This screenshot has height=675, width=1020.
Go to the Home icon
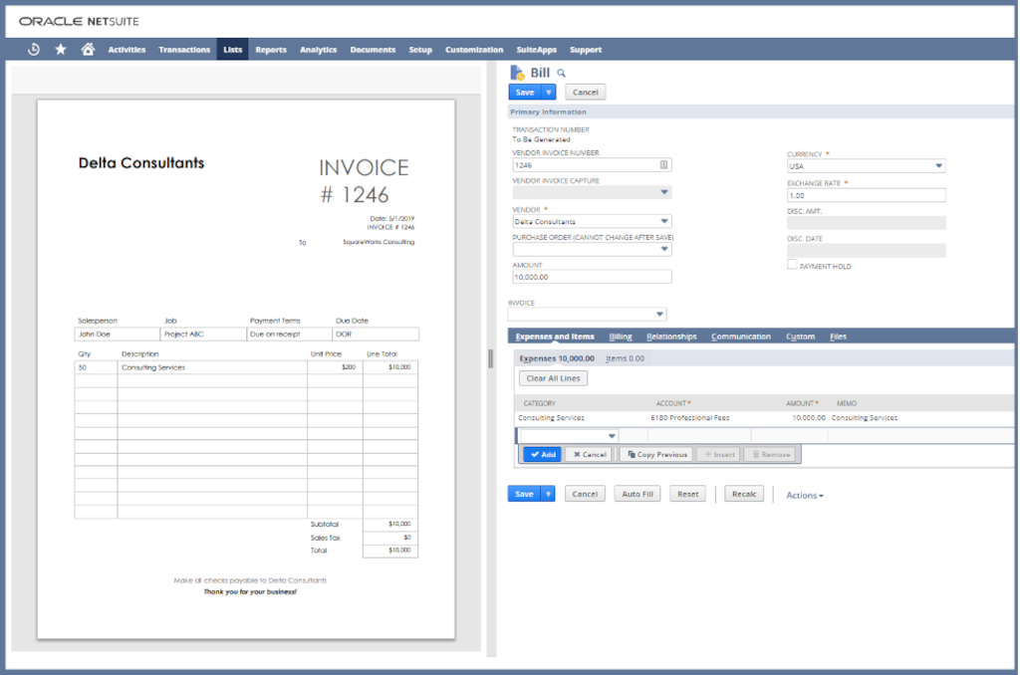pos(88,50)
